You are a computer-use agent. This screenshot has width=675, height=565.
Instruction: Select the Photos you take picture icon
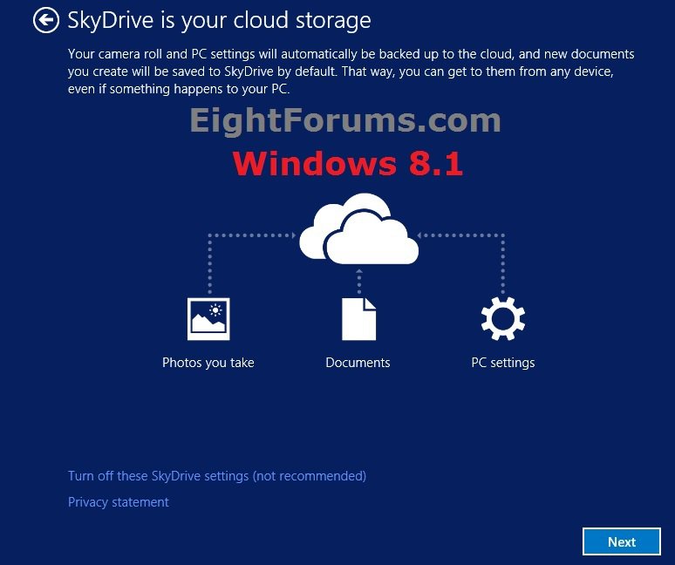[x=208, y=319]
